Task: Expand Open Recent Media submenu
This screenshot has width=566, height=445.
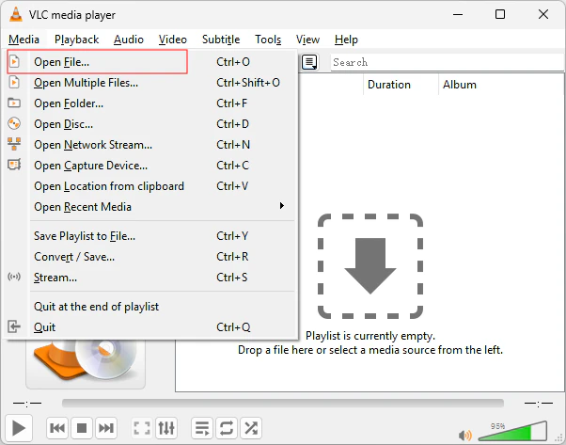Action: tap(150, 206)
